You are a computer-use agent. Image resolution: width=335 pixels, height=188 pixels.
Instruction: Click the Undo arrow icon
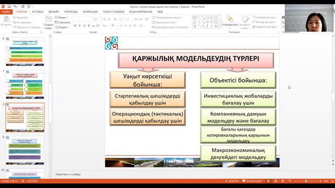click(x=15, y=7)
